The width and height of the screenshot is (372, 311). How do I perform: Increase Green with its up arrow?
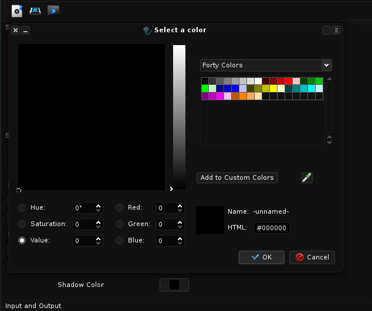pos(180,222)
